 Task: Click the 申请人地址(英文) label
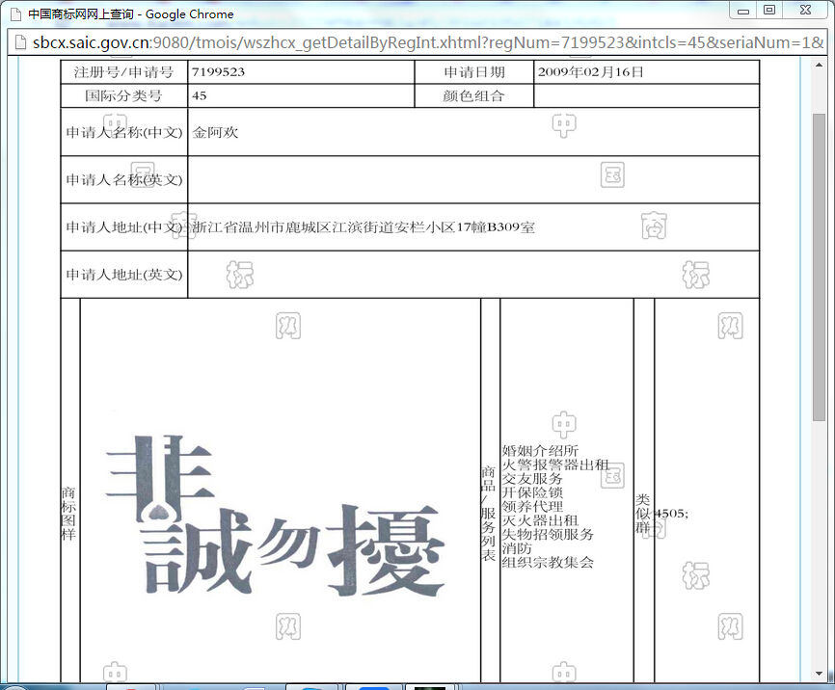tap(124, 275)
